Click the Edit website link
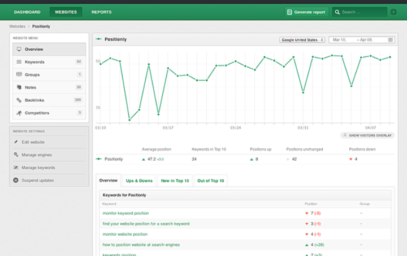This screenshot has height=256, width=407. point(33,142)
